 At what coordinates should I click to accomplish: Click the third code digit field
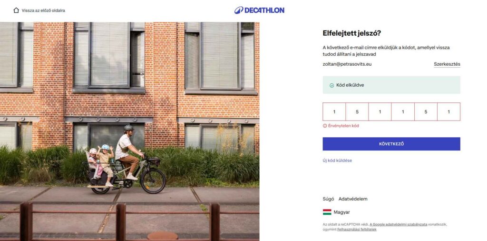tap(380, 112)
